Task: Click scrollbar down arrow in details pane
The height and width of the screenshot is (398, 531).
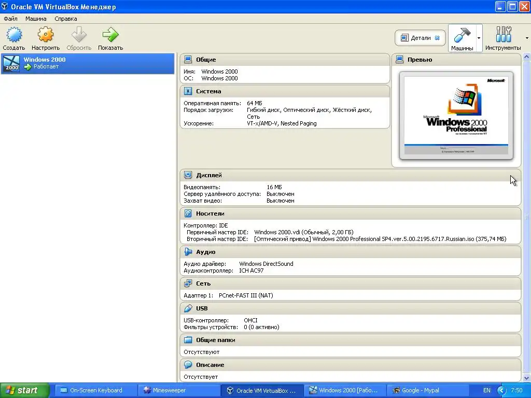Action: coord(526,378)
